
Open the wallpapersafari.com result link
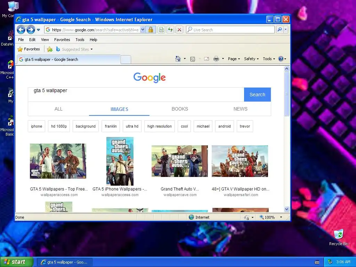[241, 195]
